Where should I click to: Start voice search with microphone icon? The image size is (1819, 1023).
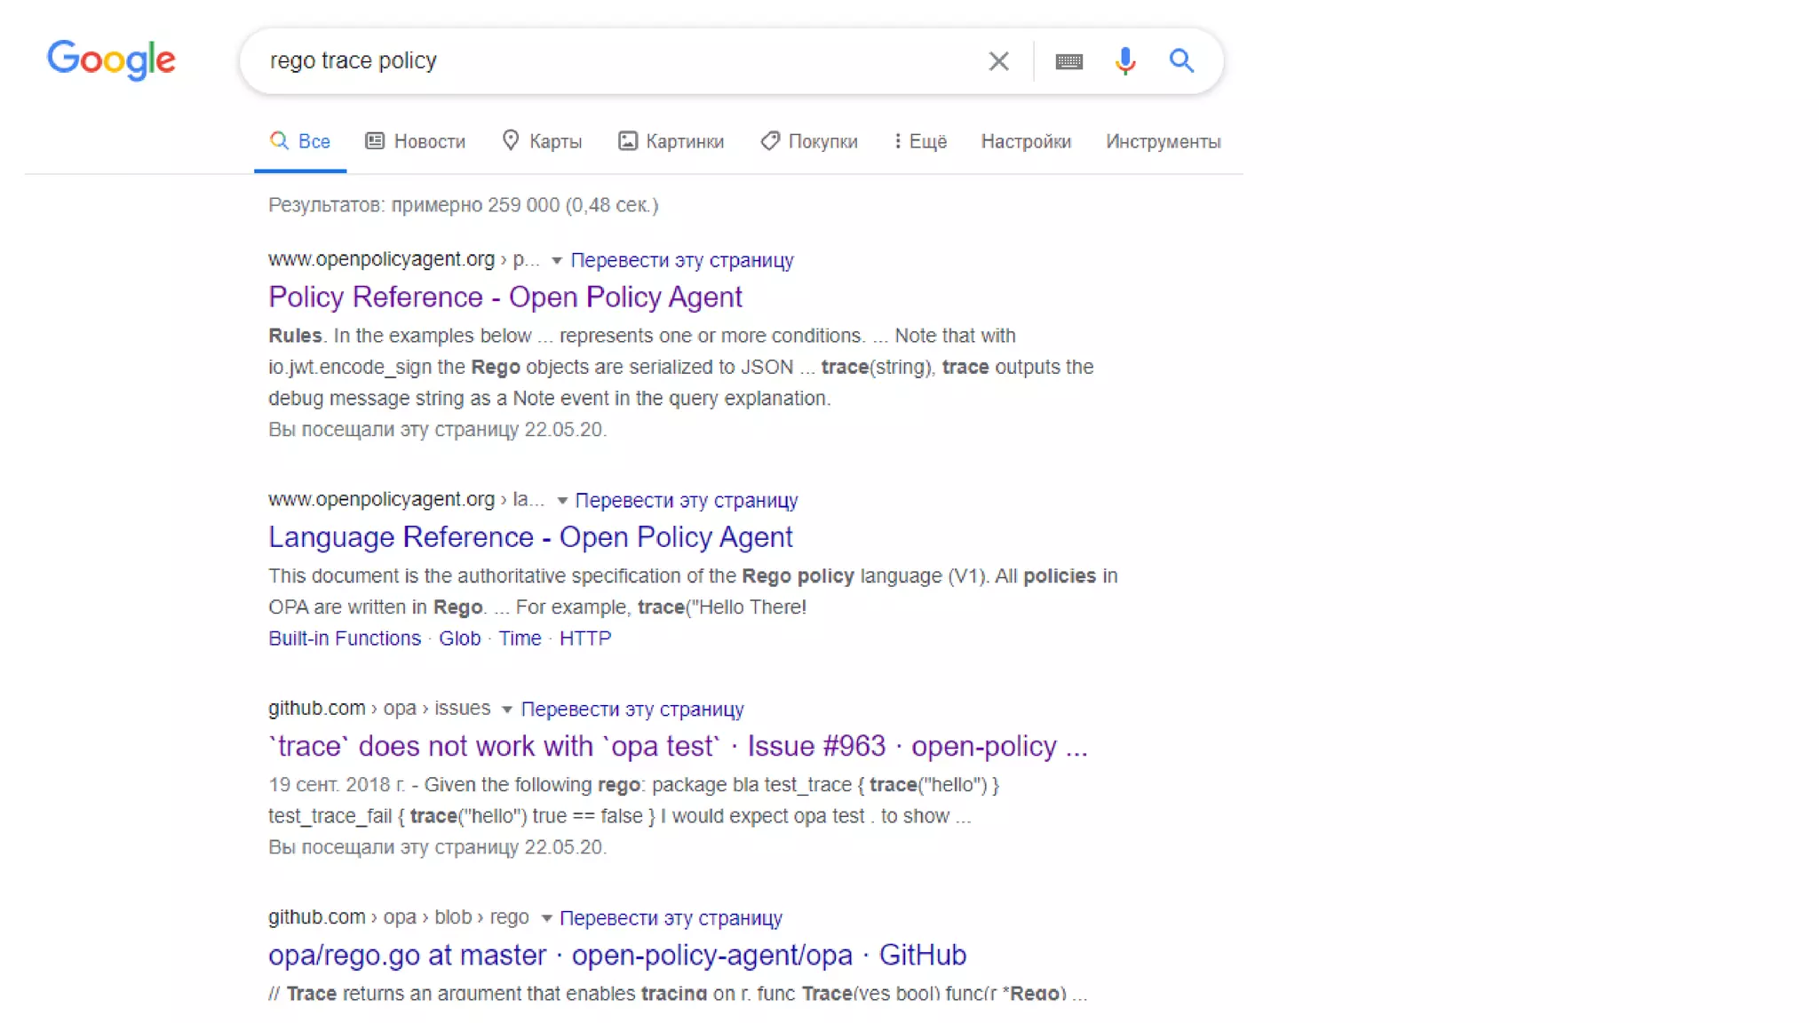(x=1124, y=61)
